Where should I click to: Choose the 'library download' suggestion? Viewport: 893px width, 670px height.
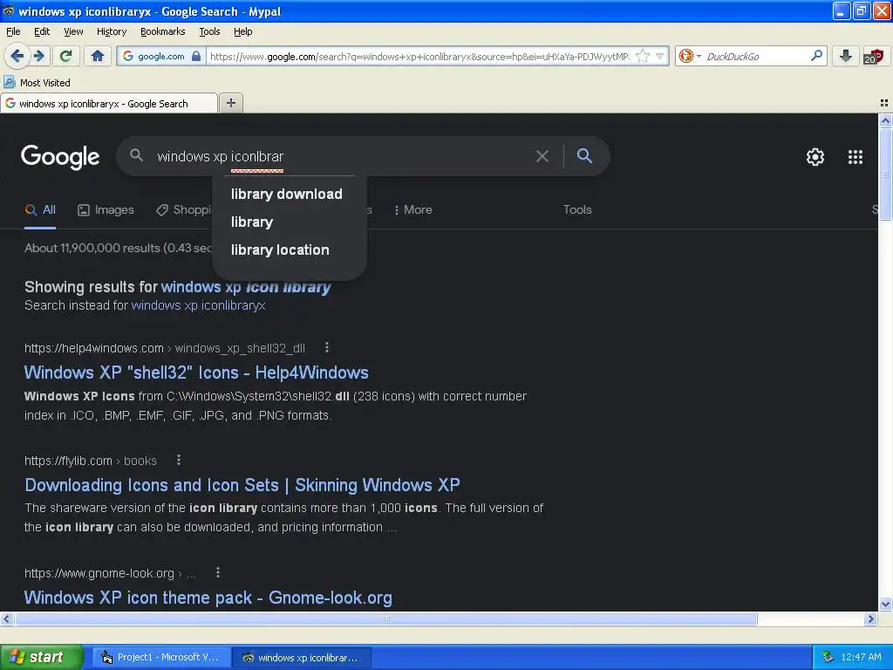pos(287,195)
